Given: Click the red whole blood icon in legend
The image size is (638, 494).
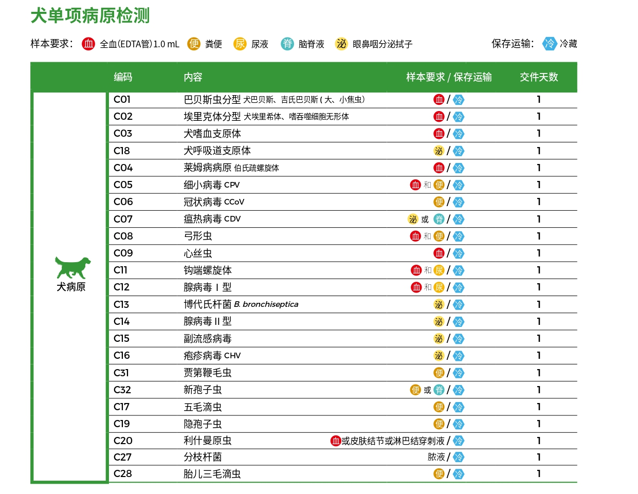Looking at the screenshot, I should tap(88, 44).
